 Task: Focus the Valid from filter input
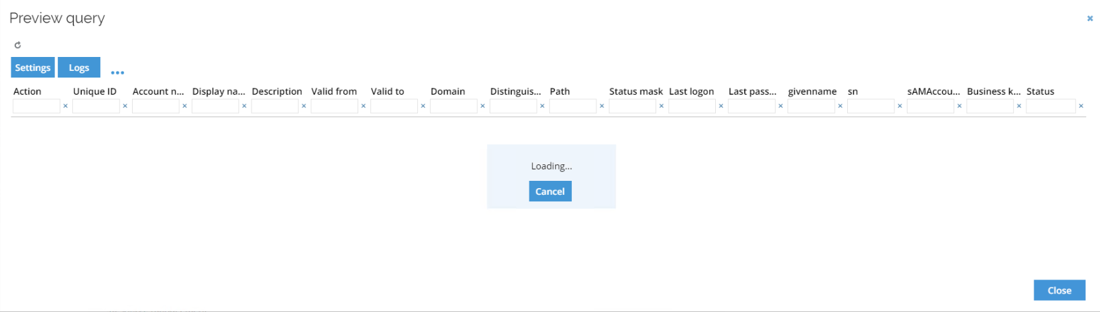tap(334, 106)
